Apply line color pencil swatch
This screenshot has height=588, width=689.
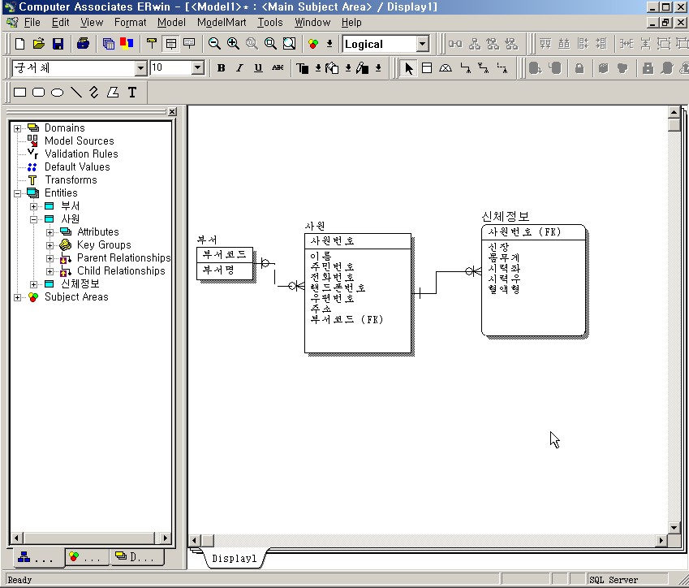point(363,67)
